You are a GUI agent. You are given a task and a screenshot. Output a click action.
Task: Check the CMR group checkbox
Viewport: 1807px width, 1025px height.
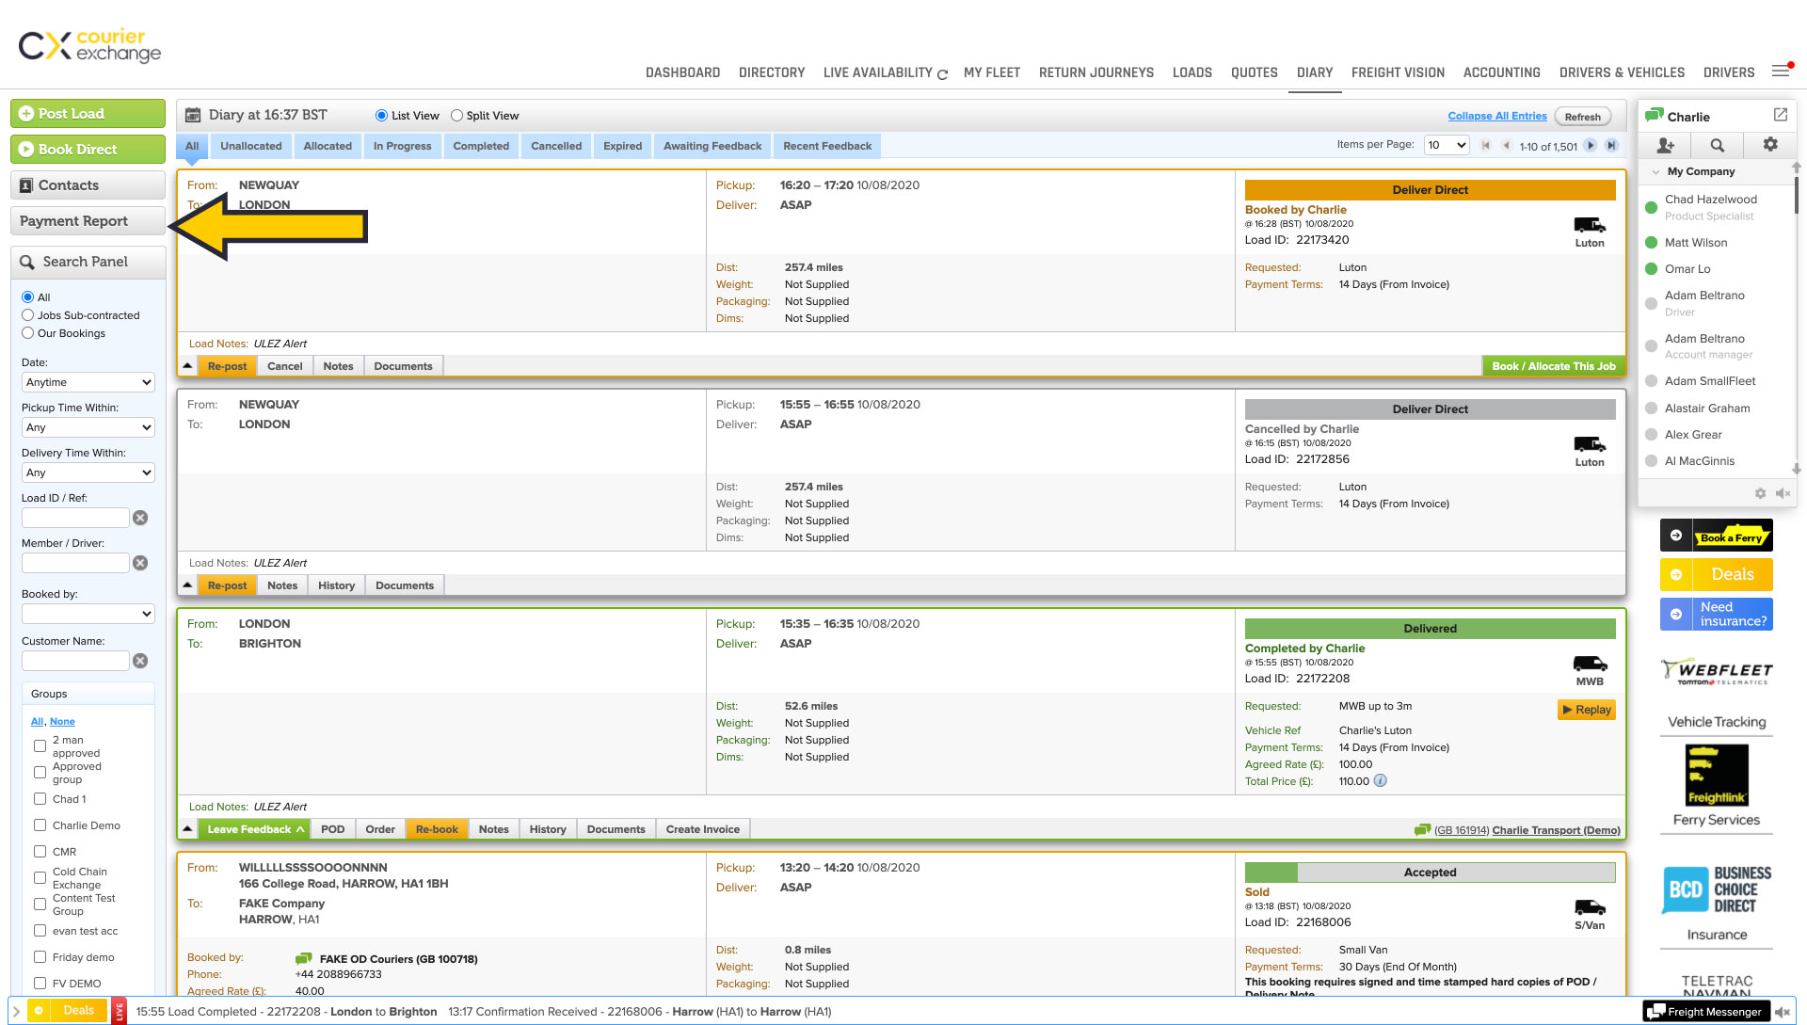click(x=40, y=851)
